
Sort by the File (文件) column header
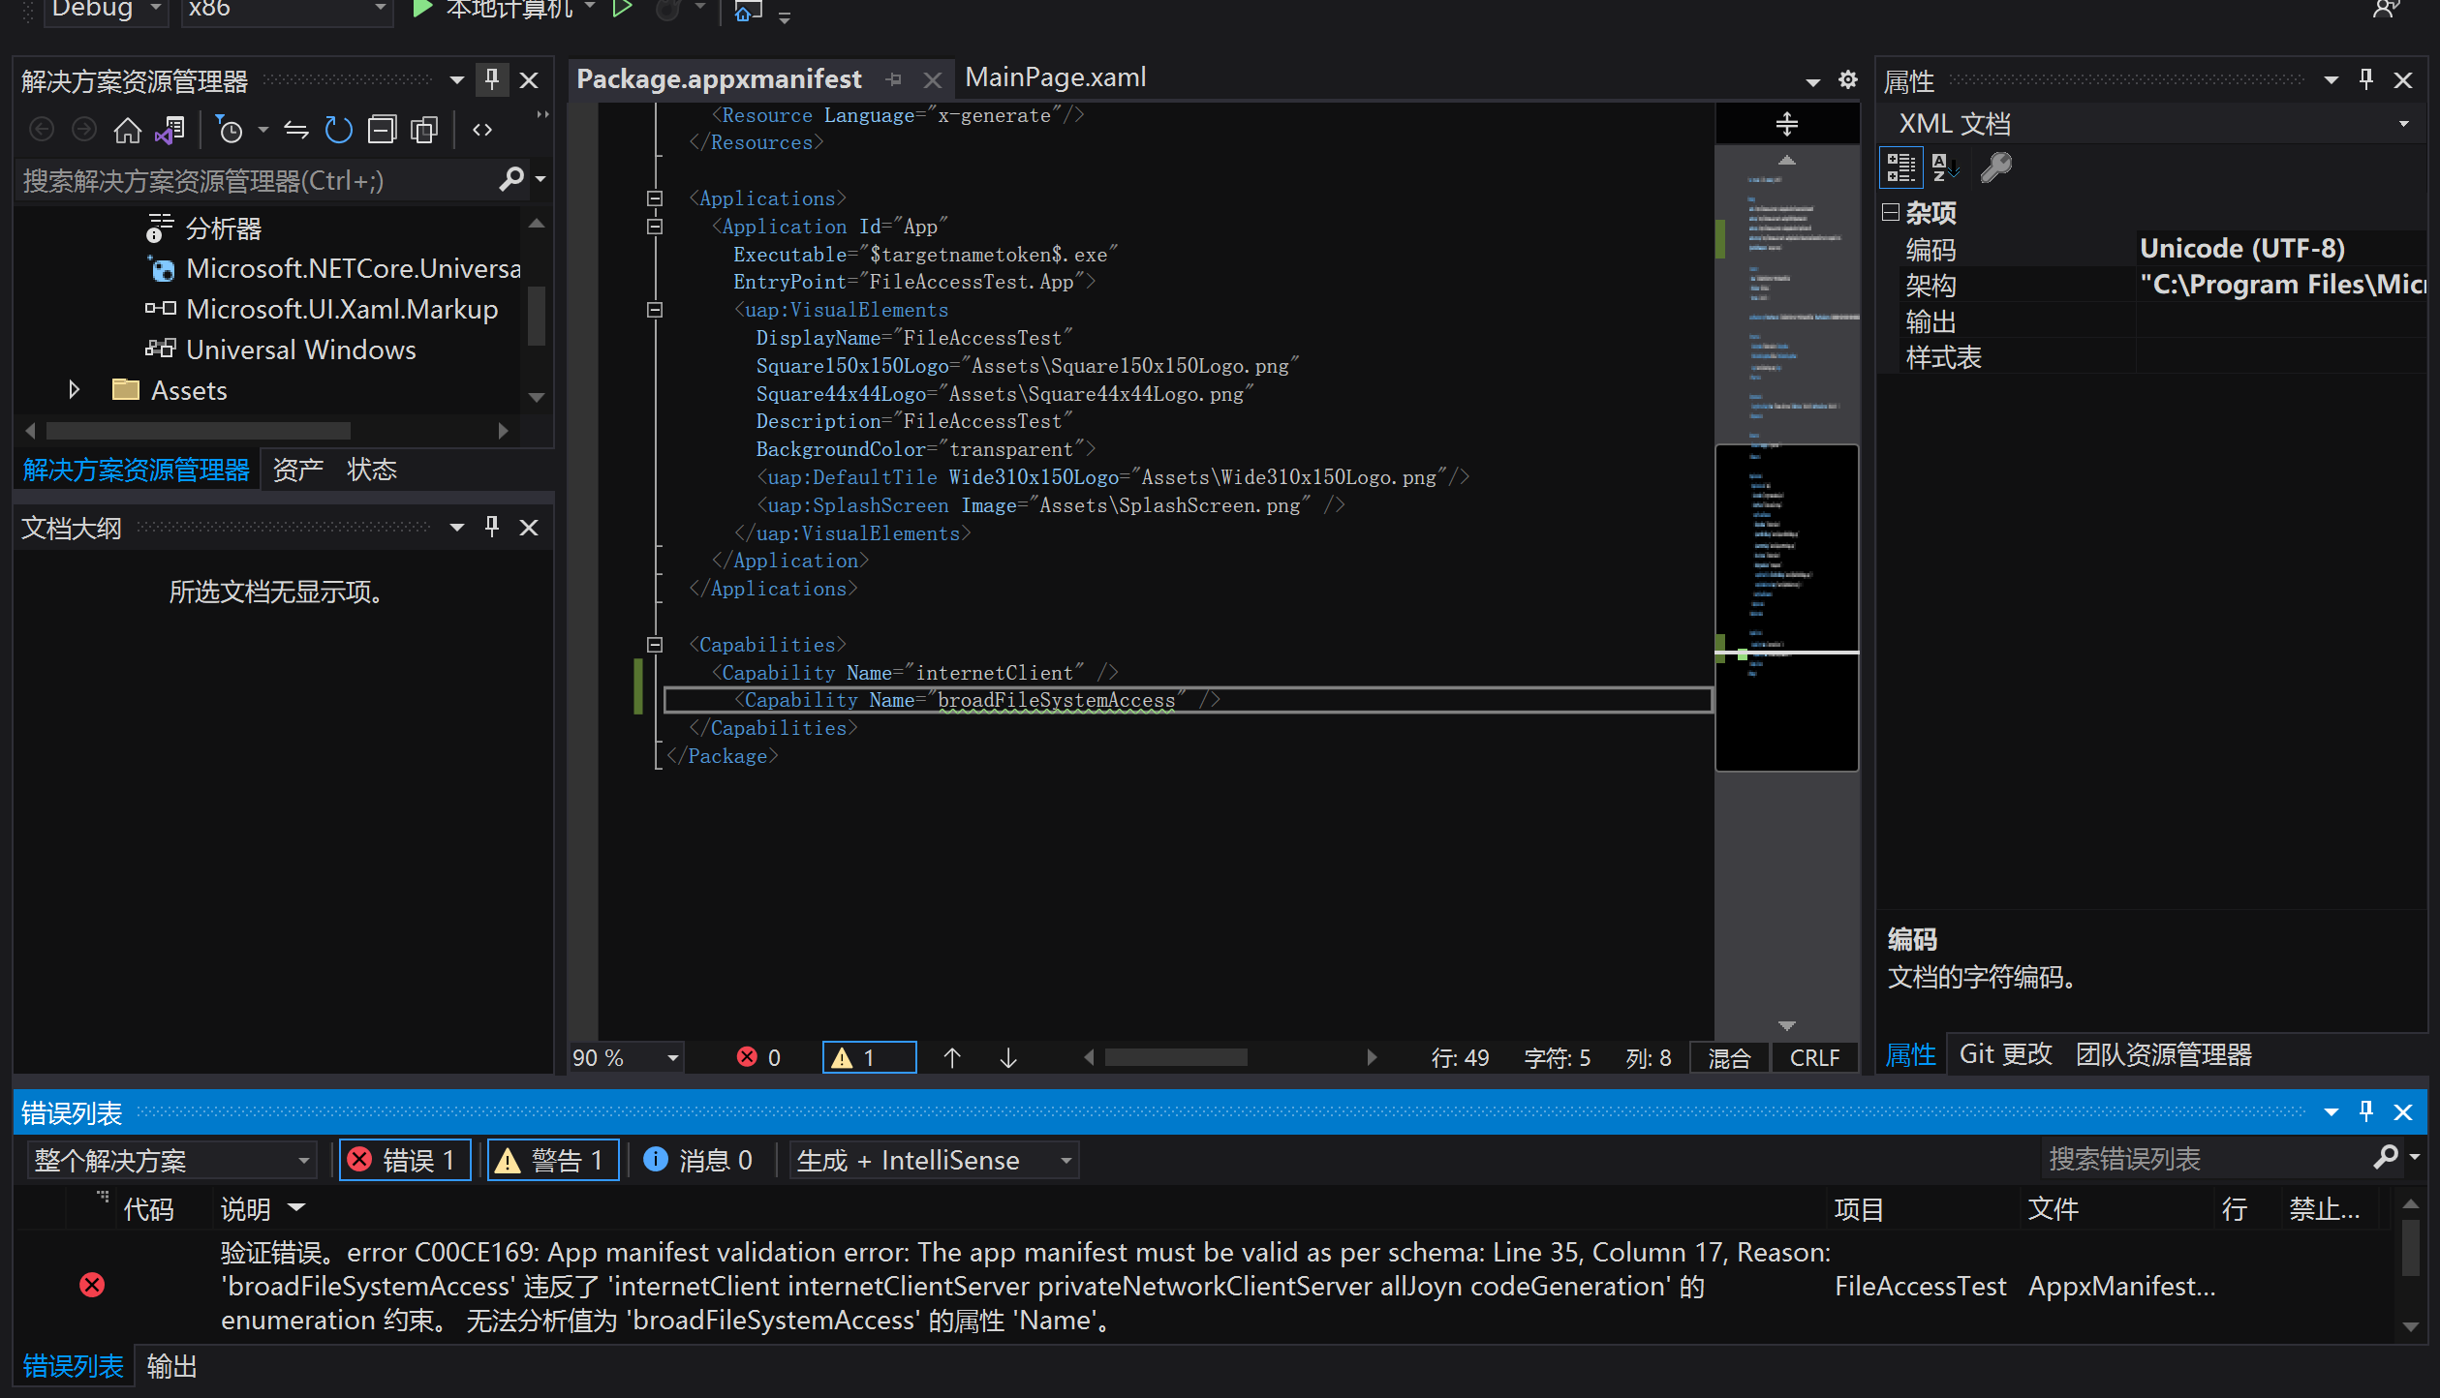[2053, 1208]
